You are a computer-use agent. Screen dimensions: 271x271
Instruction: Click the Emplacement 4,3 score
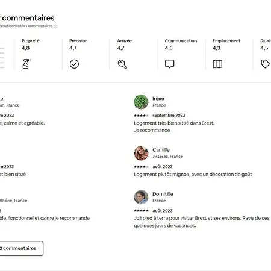[216, 48]
